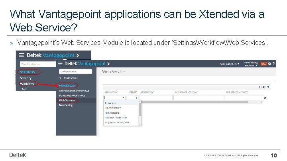
Task: Click the application list vertical scrollbar
Action: 140,110
